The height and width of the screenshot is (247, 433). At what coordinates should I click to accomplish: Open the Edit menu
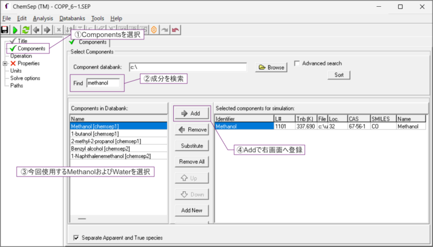21,19
